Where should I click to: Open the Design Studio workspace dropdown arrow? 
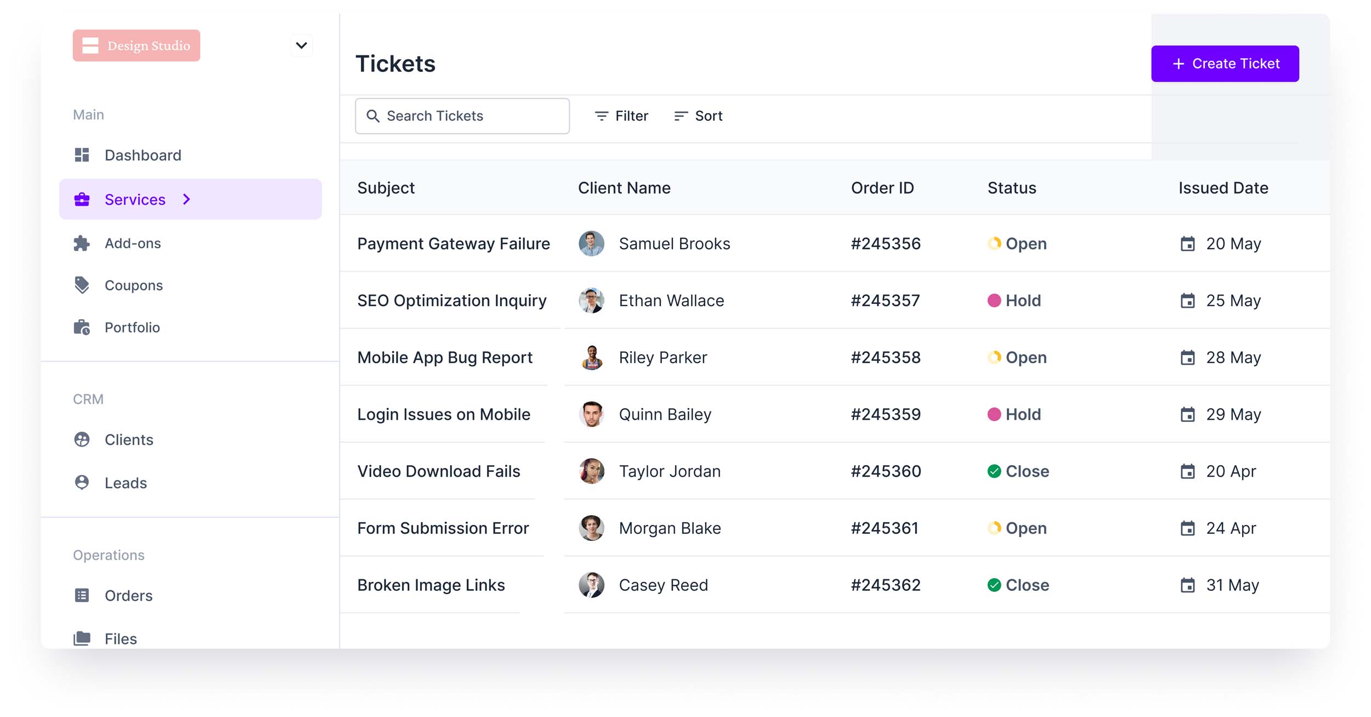tap(301, 46)
